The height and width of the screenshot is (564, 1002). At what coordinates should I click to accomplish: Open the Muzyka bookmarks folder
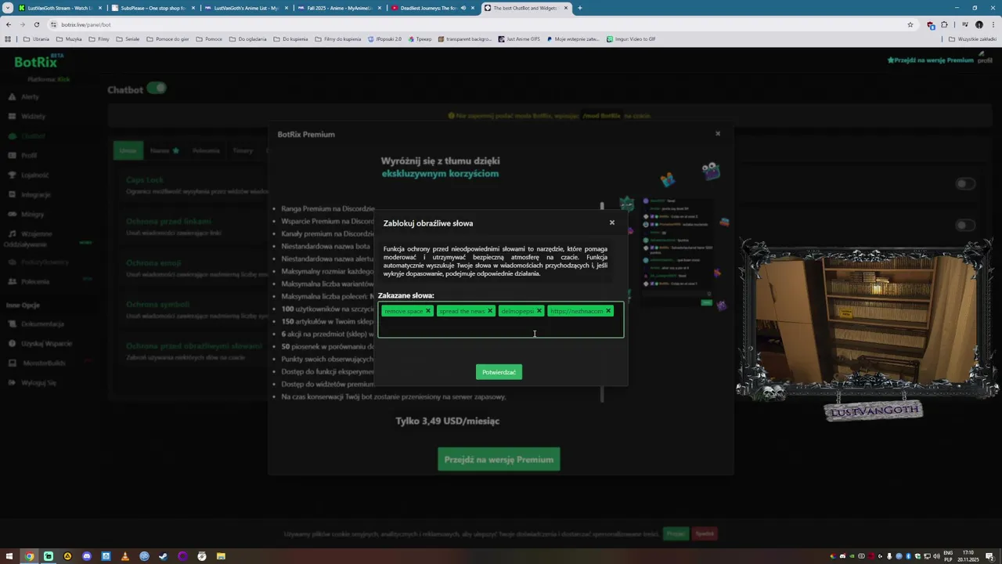coord(69,39)
